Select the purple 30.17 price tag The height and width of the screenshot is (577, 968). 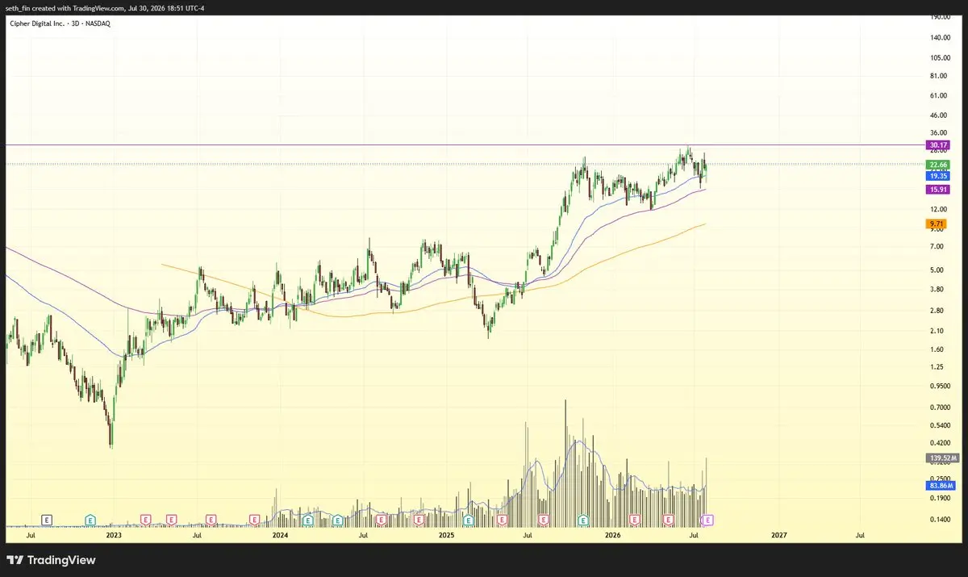[x=937, y=145]
